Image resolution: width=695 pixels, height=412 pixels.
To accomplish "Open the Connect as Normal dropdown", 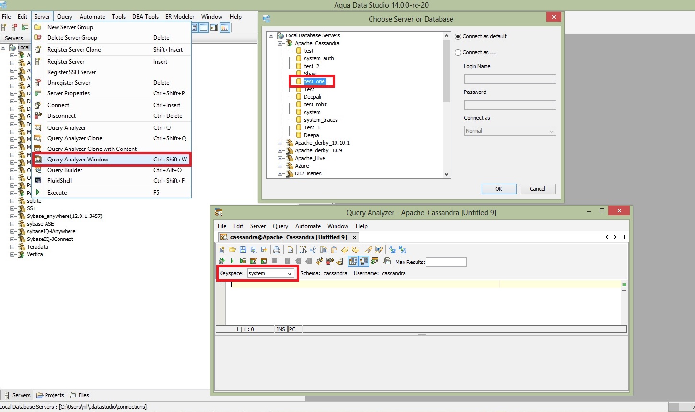I will click(x=510, y=131).
